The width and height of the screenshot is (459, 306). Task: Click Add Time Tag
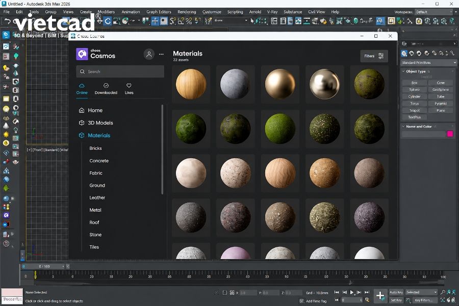316,301
